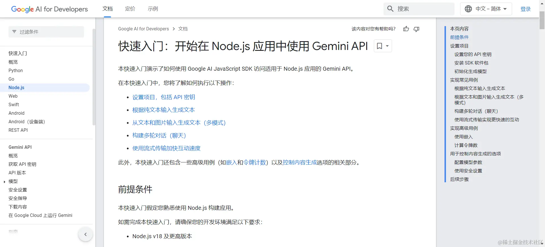Open the 定价 tab

tap(130, 9)
